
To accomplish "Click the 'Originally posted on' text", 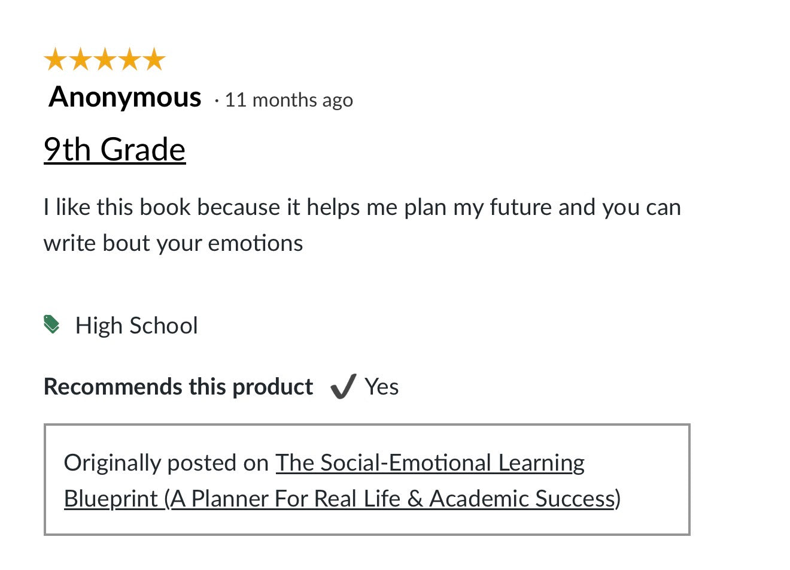I will [166, 463].
